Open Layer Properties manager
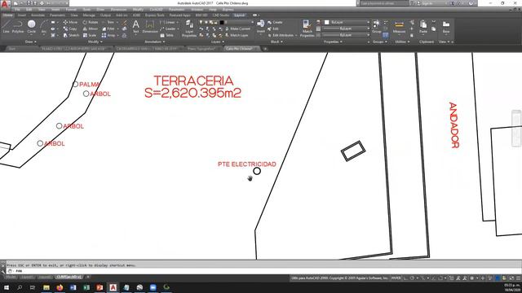 [189, 28]
